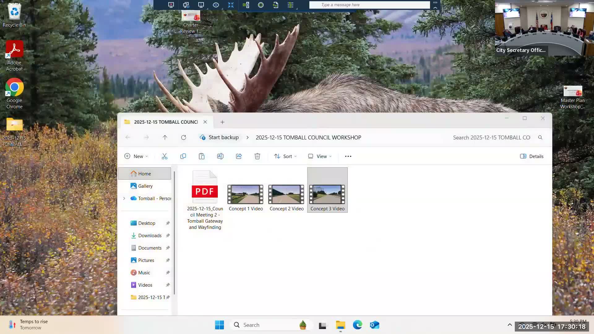Toggle the Details pane button
The height and width of the screenshot is (334, 594).
(532, 156)
